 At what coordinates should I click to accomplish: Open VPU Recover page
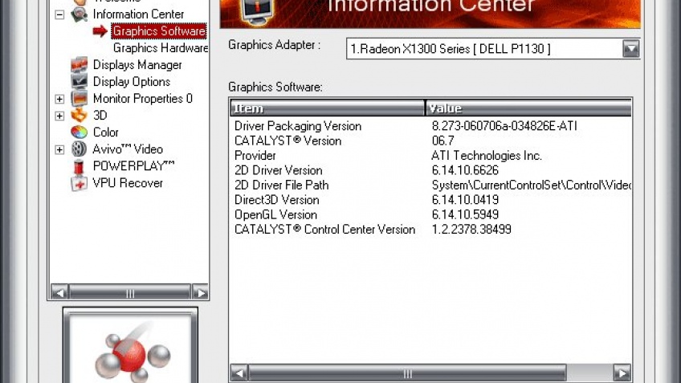128,183
